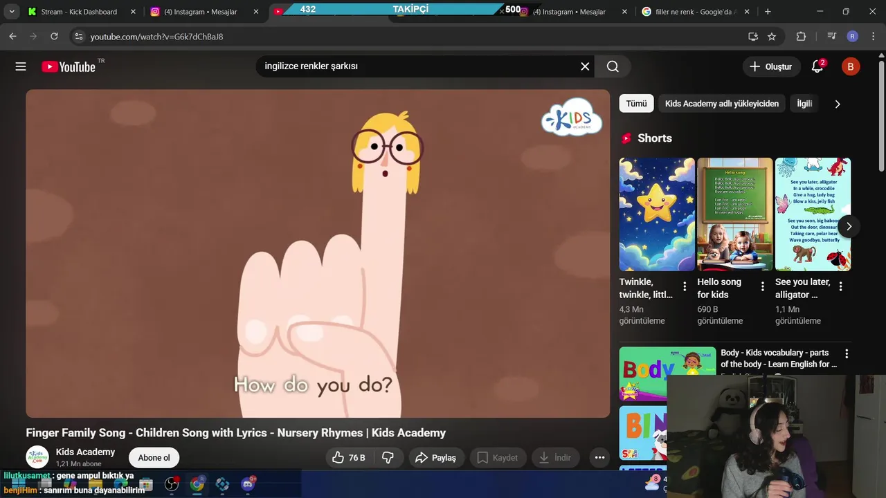Go to the YouTube home logo

coord(69,66)
